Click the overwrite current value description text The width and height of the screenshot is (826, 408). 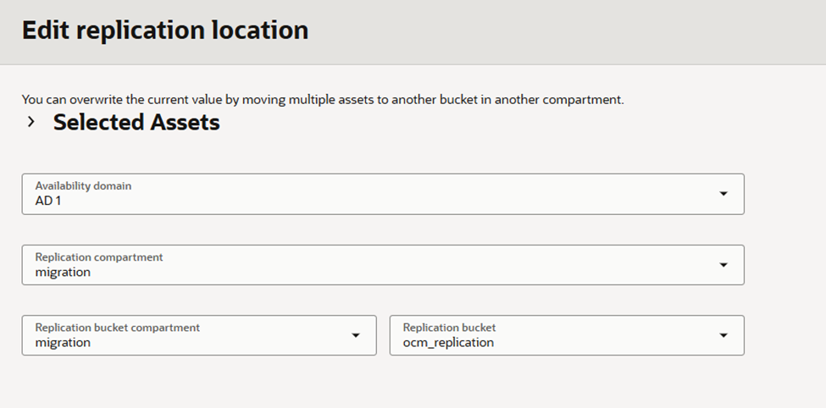coord(322,99)
